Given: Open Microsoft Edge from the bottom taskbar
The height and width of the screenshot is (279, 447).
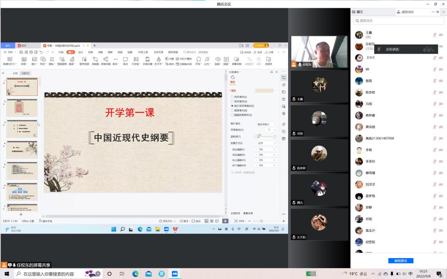Looking at the screenshot, I should click(x=135, y=274).
